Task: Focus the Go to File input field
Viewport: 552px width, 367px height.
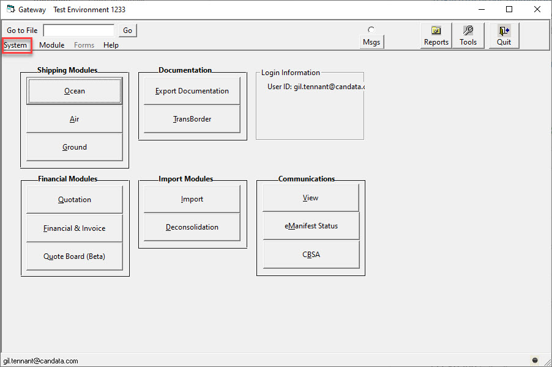Action: click(x=79, y=31)
